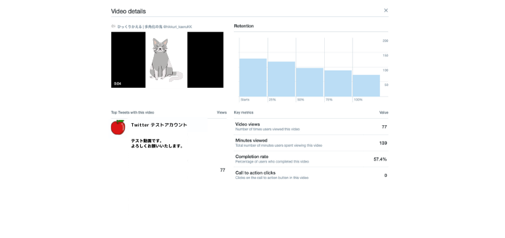505x238 pixels.
Task: Click 'Clicks on the call to action button' description
Action: 272,178
